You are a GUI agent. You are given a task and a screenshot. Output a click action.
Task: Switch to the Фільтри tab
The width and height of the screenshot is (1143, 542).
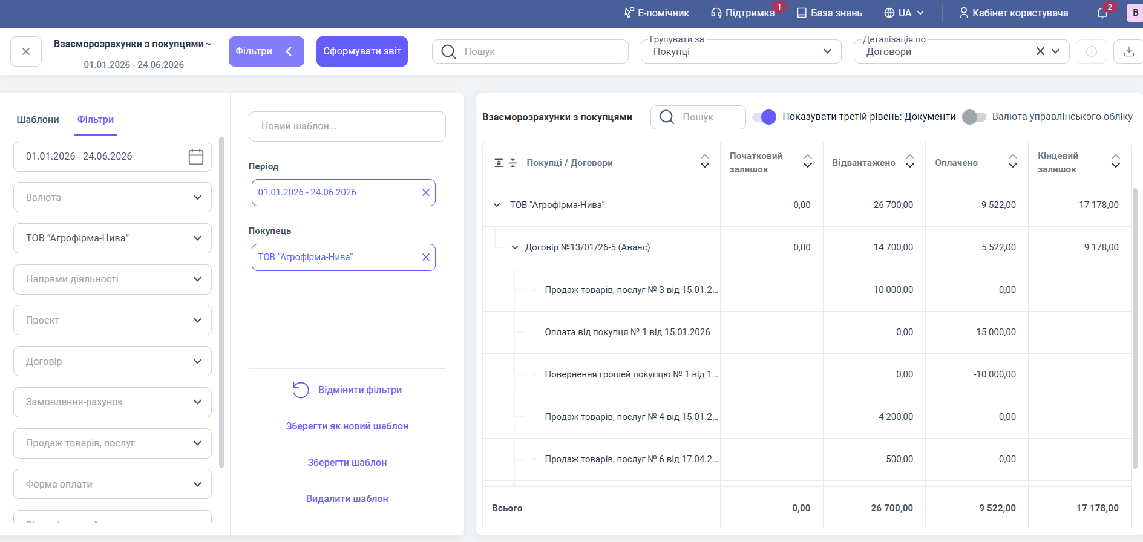96,119
